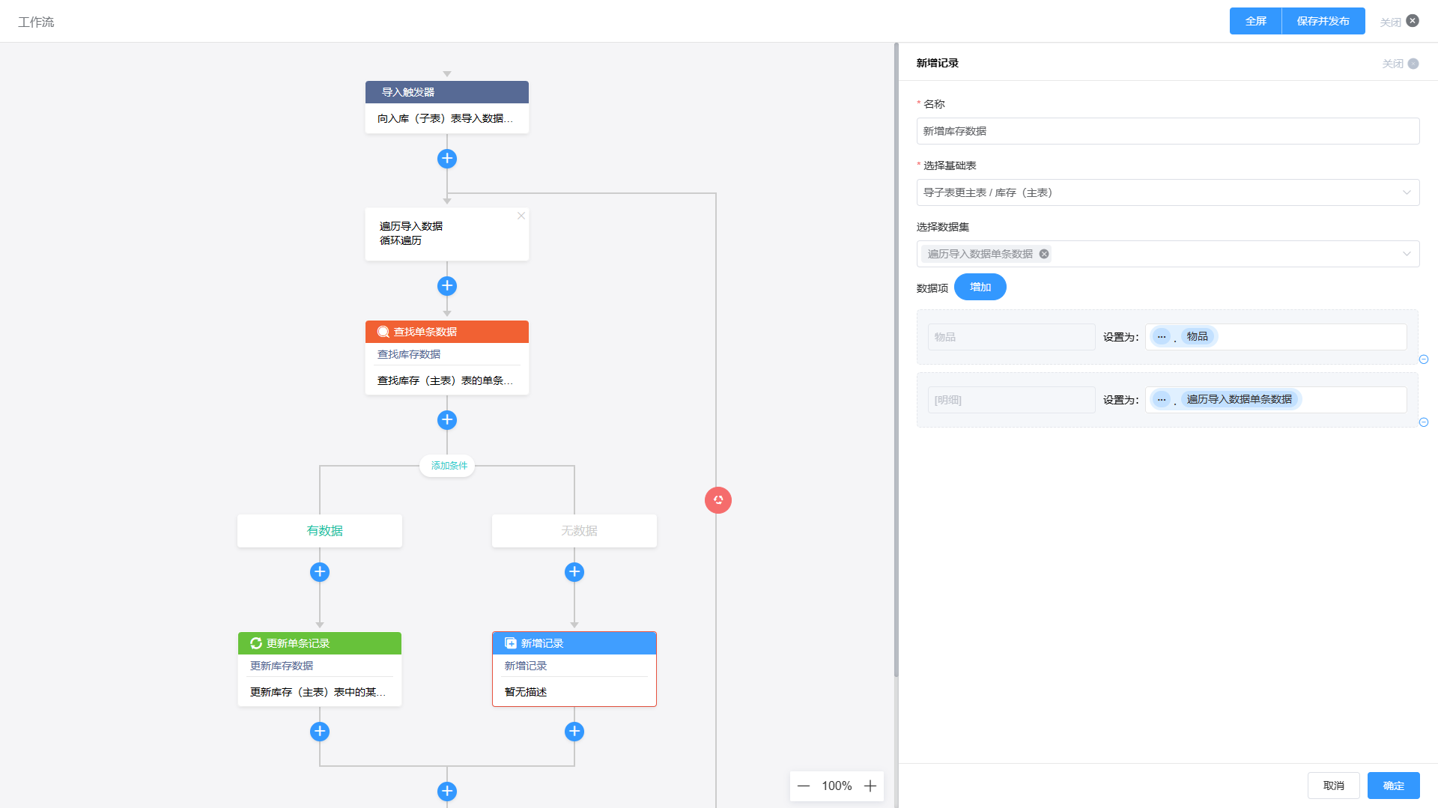Delete the 物品 data item row

(1424, 359)
